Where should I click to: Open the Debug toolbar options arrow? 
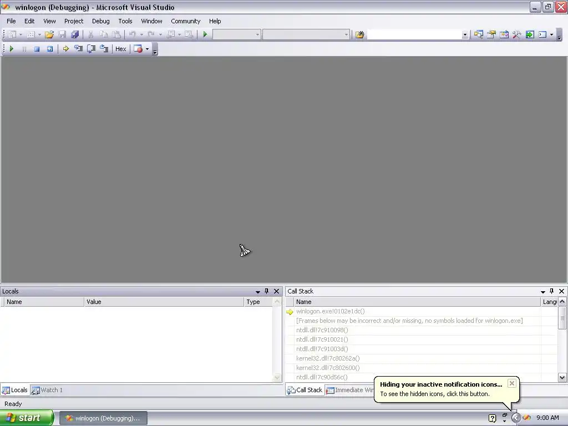pyautogui.click(x=155, y=50)
